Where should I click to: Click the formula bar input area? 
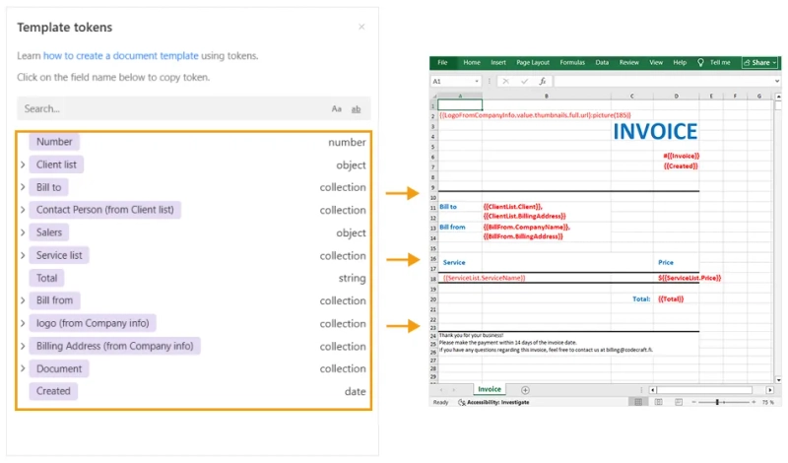pos(663,81)
